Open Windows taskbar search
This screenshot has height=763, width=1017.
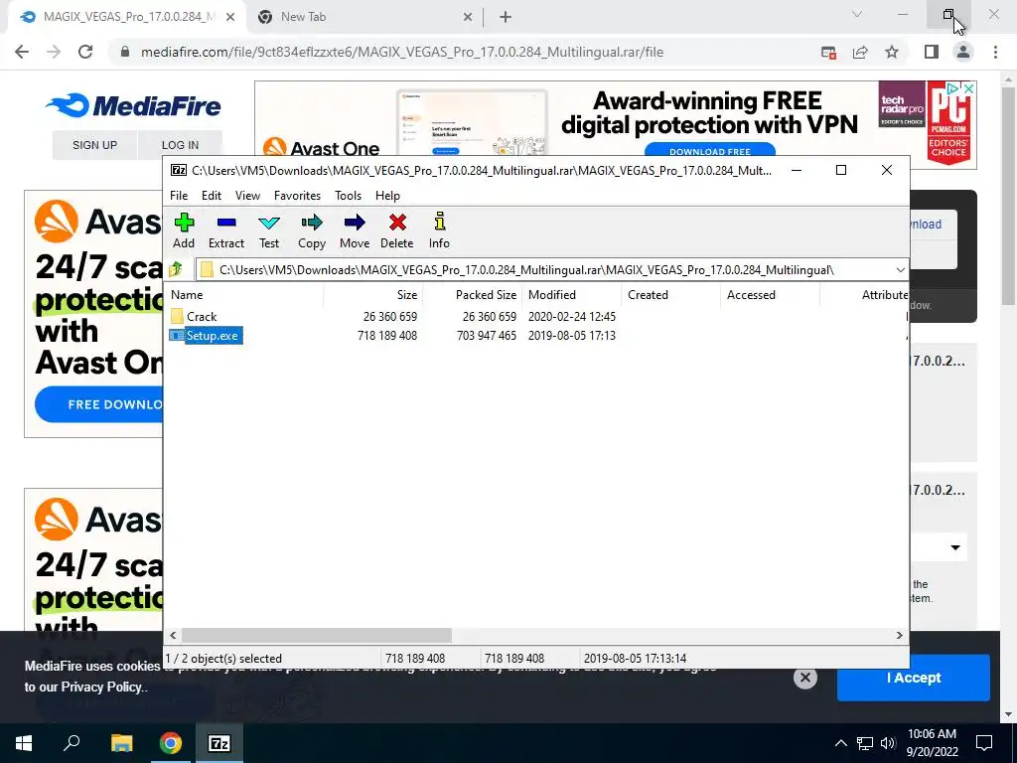point(72,743)
